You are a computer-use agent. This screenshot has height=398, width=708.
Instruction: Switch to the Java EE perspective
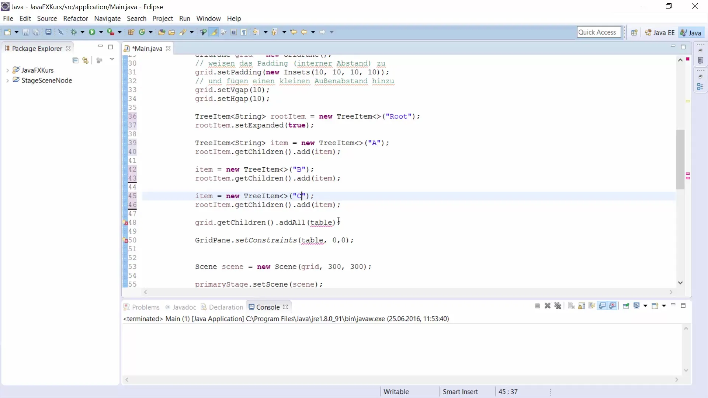660,32
